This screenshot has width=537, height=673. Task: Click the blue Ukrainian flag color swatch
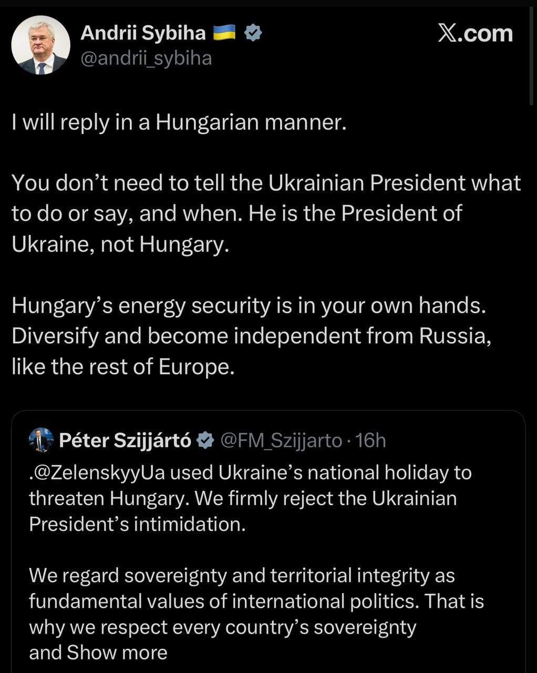[225, 29]
